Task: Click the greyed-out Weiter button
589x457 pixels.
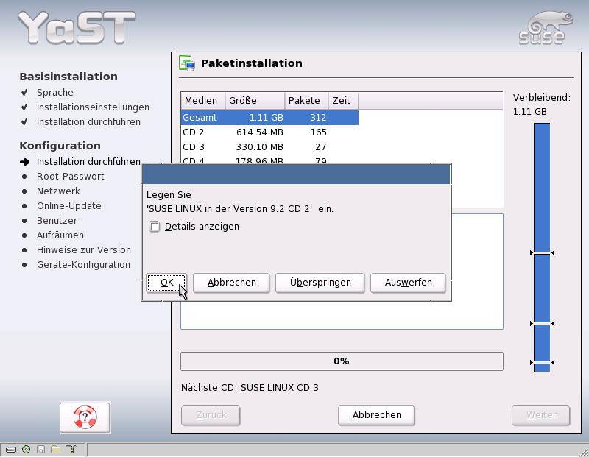Action: point(541,415)
